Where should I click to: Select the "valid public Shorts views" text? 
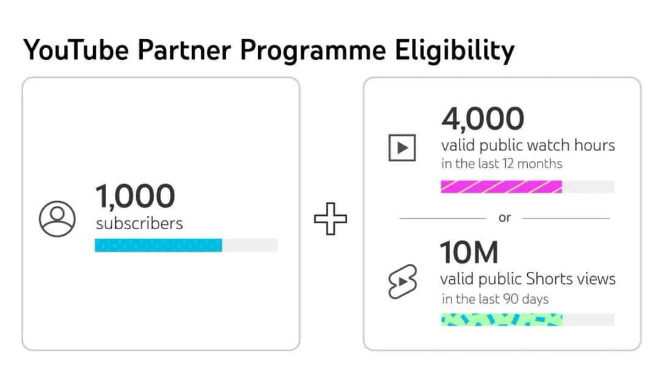(x=528, y=279)
